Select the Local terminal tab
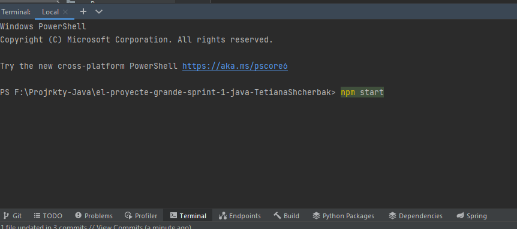Viewport: 517px width, 229px height. pyautogui.click(x=50, y=12)
